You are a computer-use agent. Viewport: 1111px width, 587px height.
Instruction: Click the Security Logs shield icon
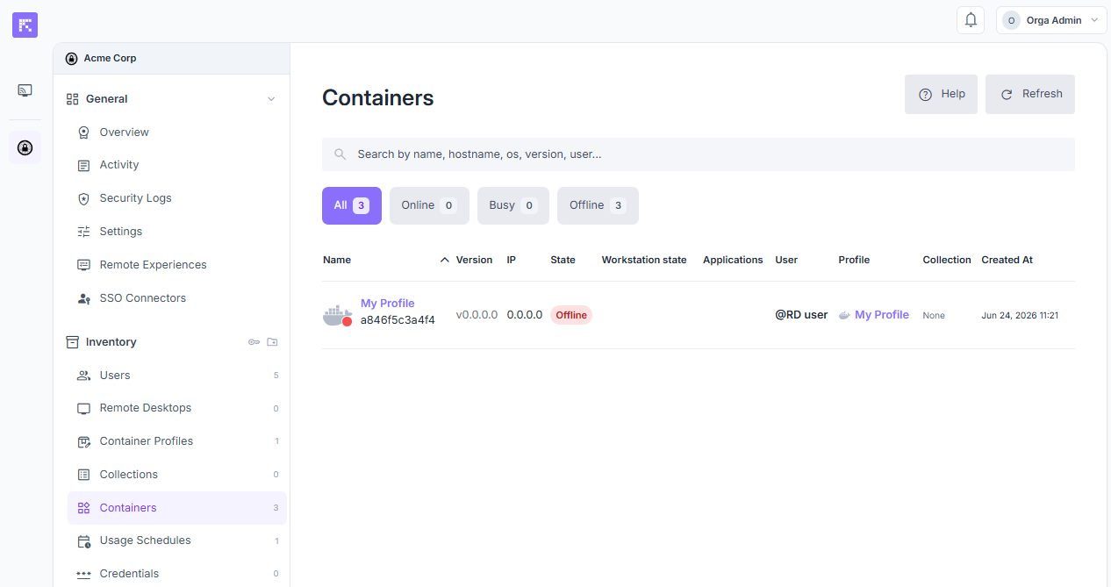[x=84, y=198]
